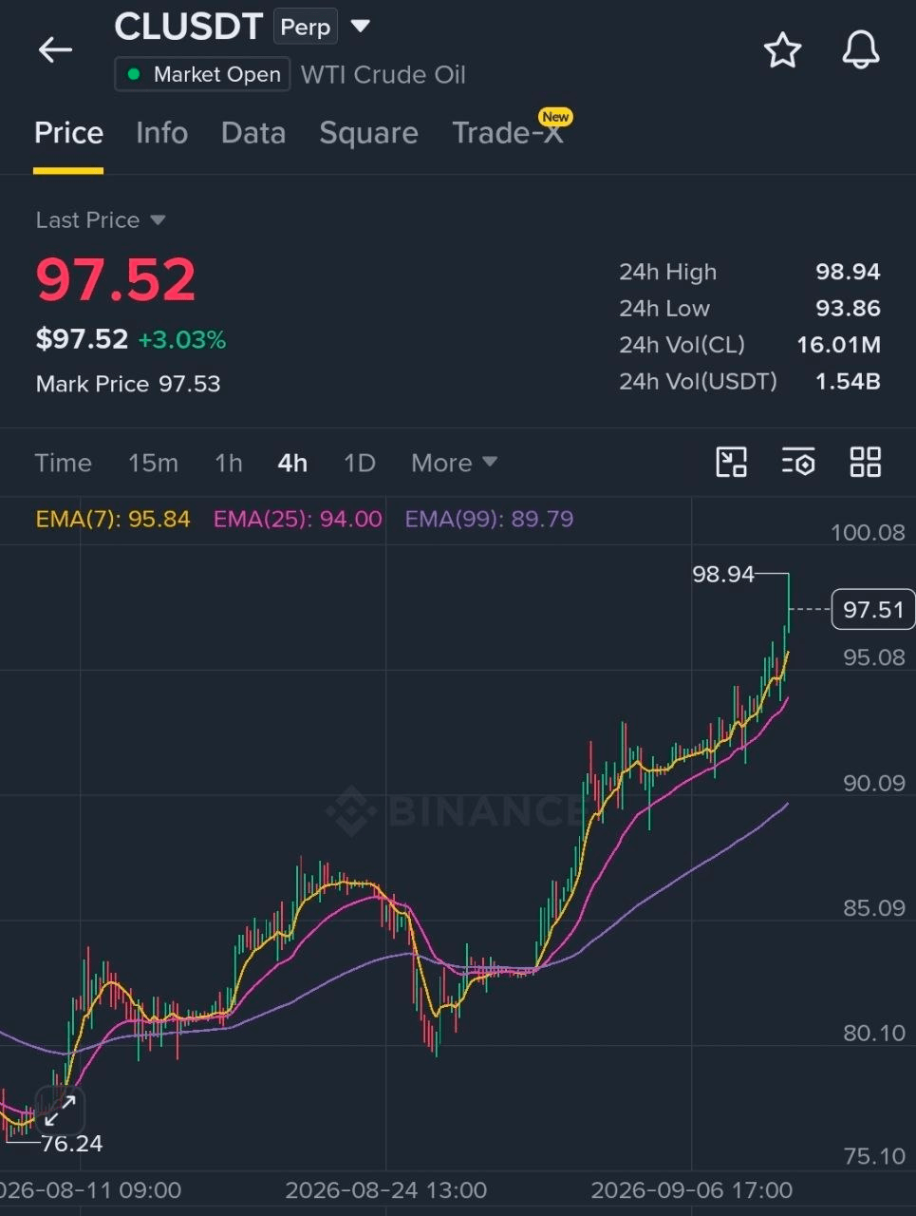This screenshot has height=1216, width=916.
Task: Click the 90.09 price axis label
Action: (874, 783)
